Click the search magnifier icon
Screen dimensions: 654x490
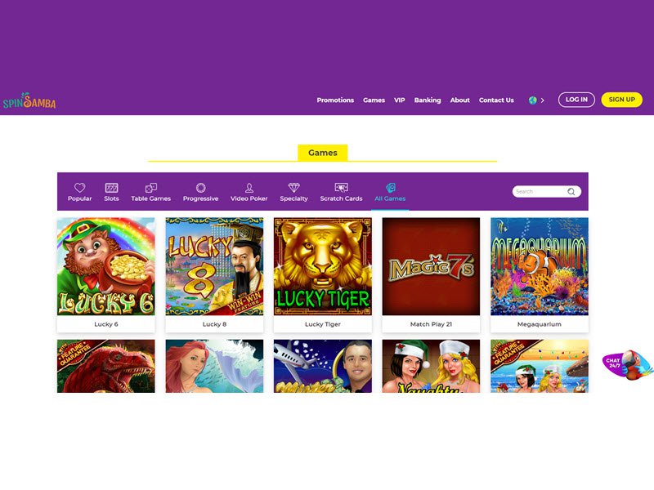571,192
